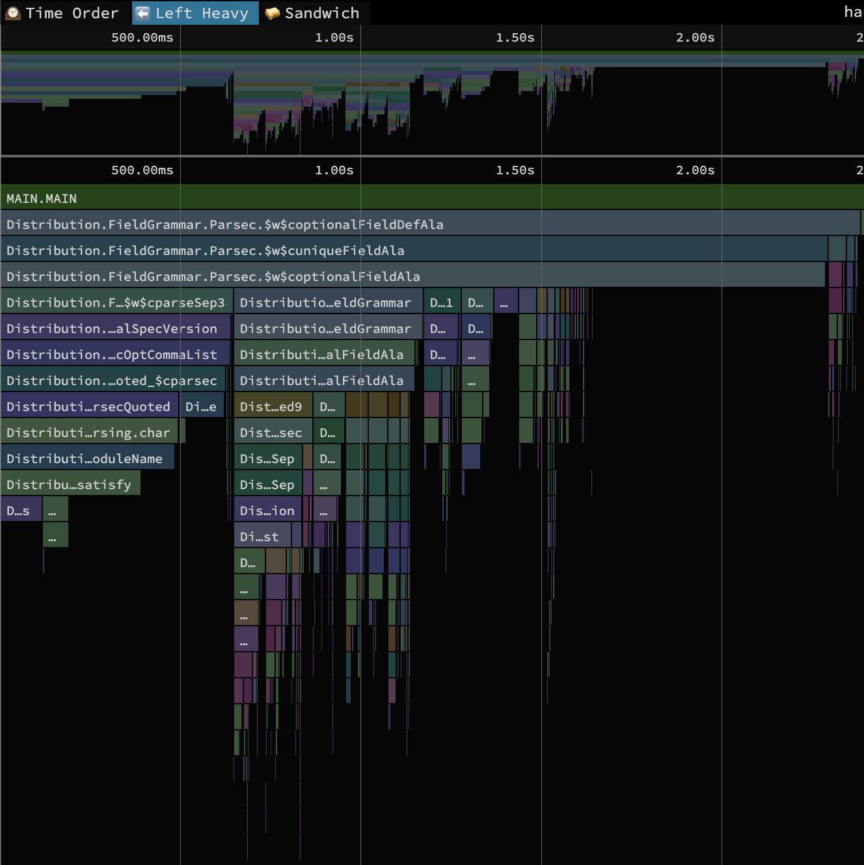Click the Distribu…satisfy frame
The width and height of the screenshot is (864, 865).
[70, 485]
